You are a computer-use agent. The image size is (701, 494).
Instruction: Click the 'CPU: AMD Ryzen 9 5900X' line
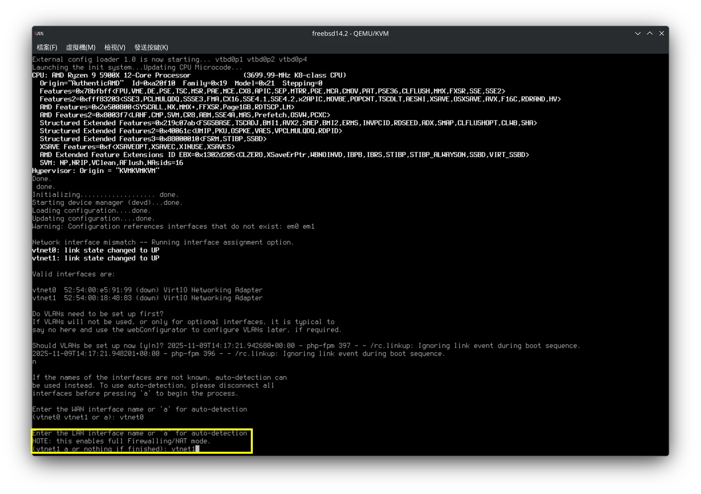189,75
